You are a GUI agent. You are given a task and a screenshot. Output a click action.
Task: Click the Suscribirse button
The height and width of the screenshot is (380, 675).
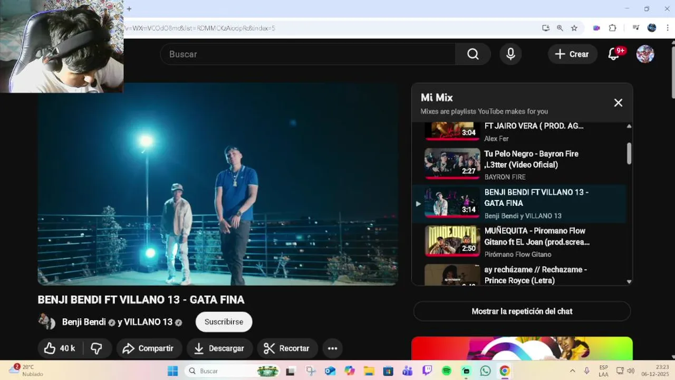pyautogui.click(x=224, y=321)
